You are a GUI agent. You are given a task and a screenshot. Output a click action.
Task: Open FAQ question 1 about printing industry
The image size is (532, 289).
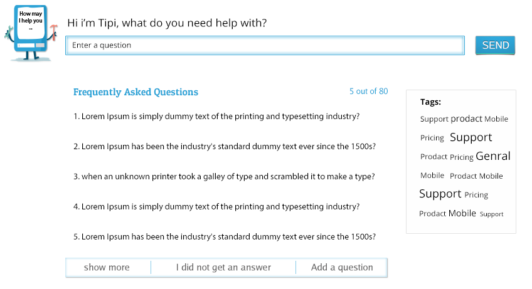216,117
